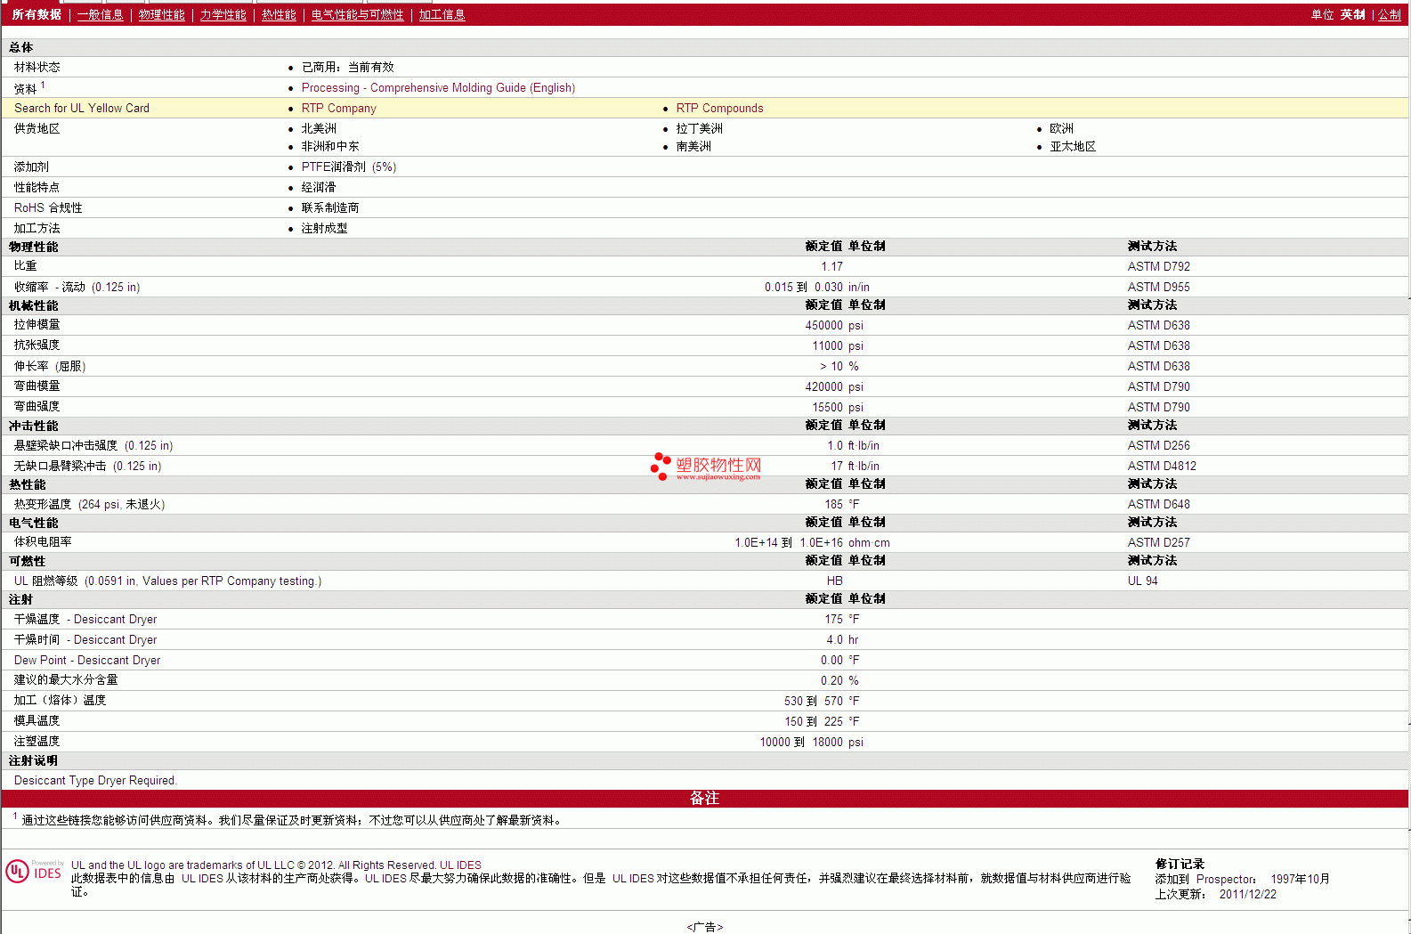Click the 北美洲 region entry
Image resolution: width=1411 pixels, height=934 pixels.
click(x=319, y=128)
